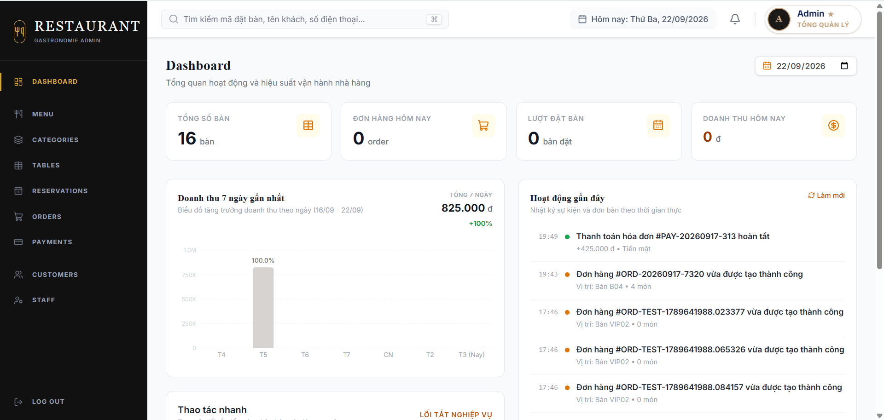Image resolution: width=884 pixels, height=420 pixels.
Task: Click the table icon on Tổng số bàn card
Action: (308, 126)
